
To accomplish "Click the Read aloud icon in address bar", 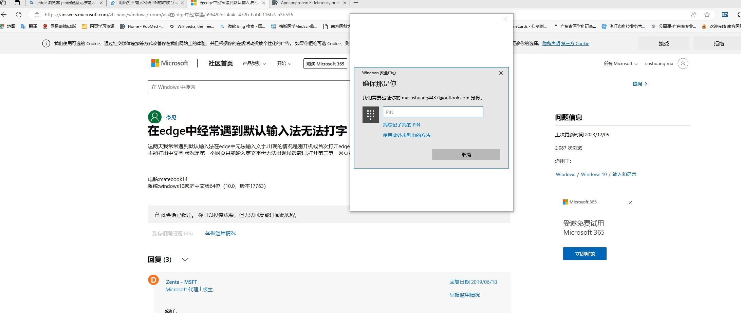I will click(x=693, y=15).
